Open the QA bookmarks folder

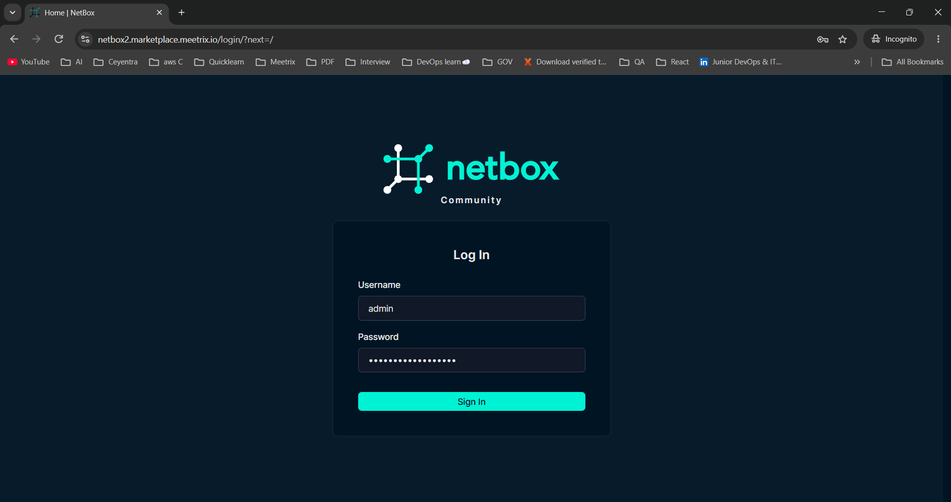632,62
